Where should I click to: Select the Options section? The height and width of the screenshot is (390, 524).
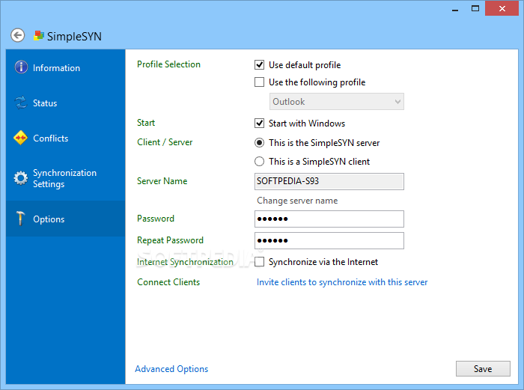66,219
